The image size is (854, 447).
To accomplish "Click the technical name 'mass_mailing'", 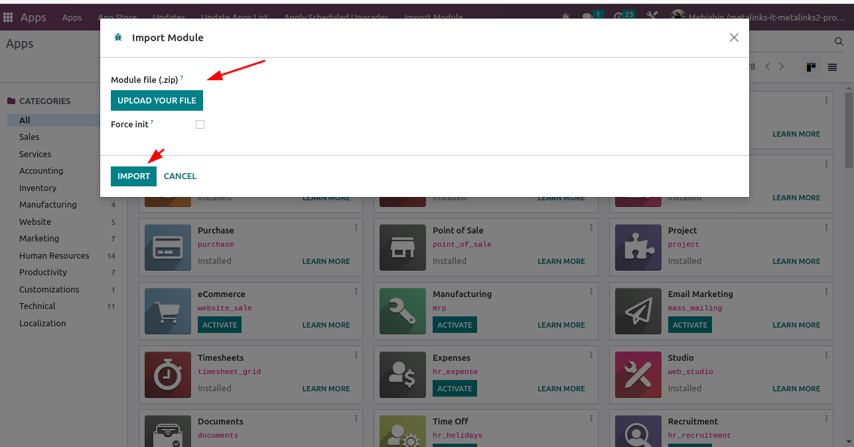I will pos(695,308).
